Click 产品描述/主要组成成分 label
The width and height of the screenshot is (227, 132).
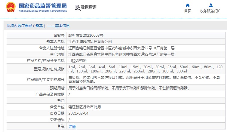pos(46,79)
